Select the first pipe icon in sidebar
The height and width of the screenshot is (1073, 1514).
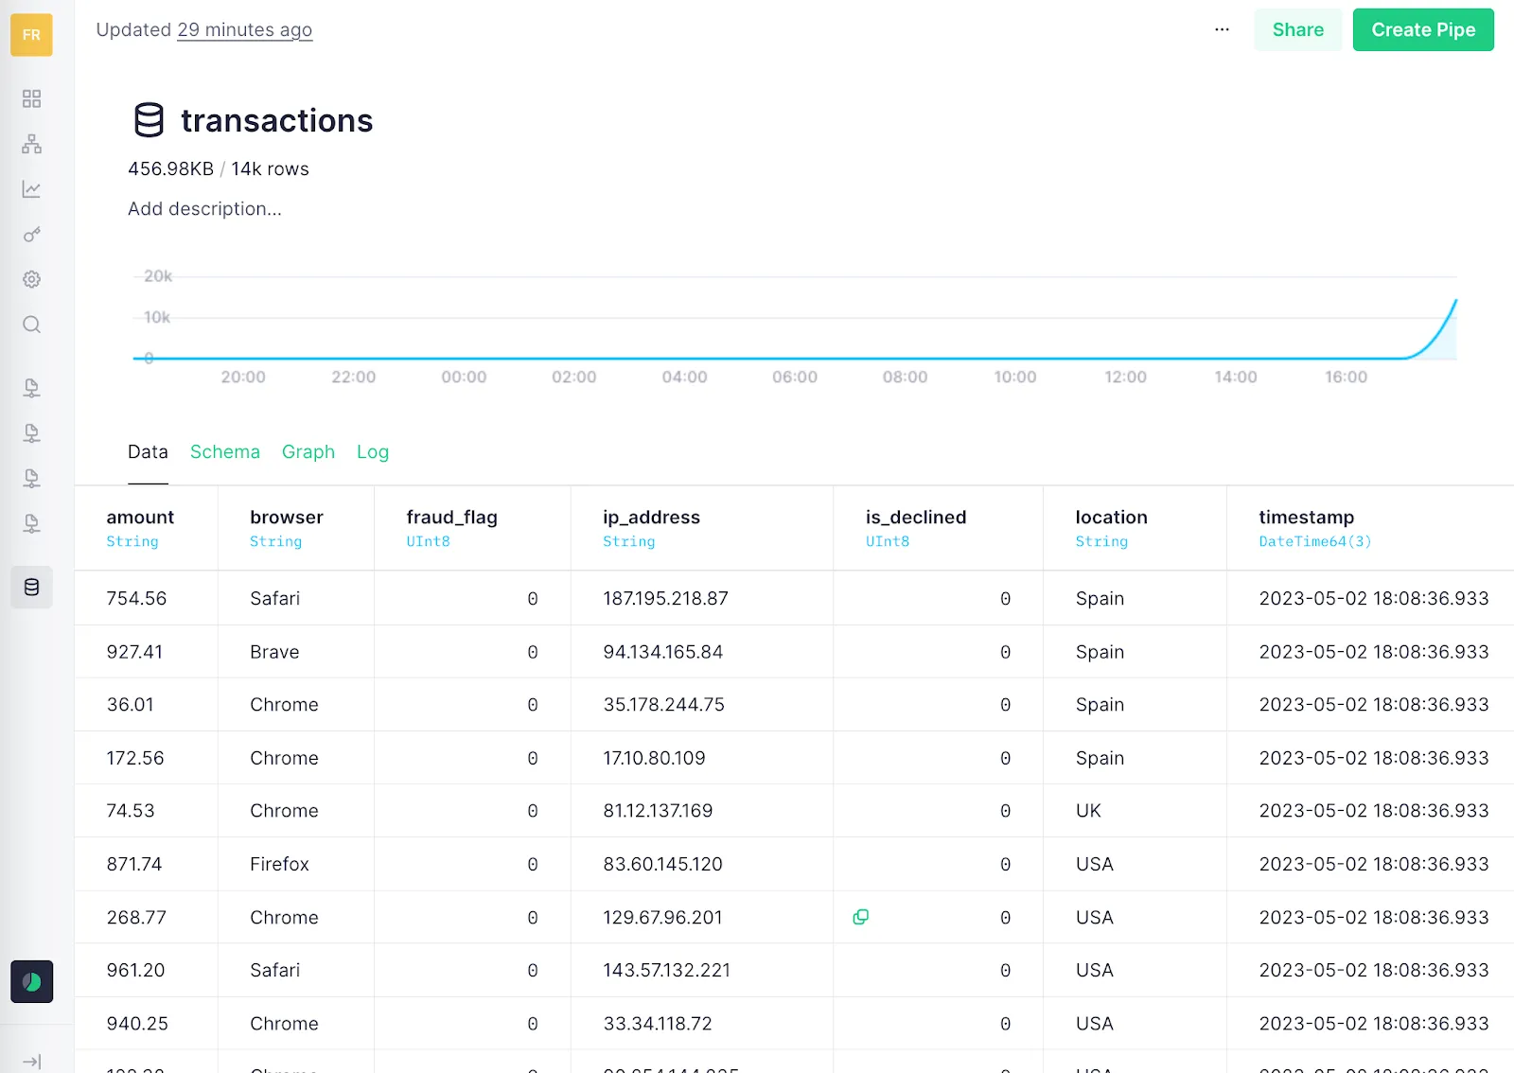point(31,388)
